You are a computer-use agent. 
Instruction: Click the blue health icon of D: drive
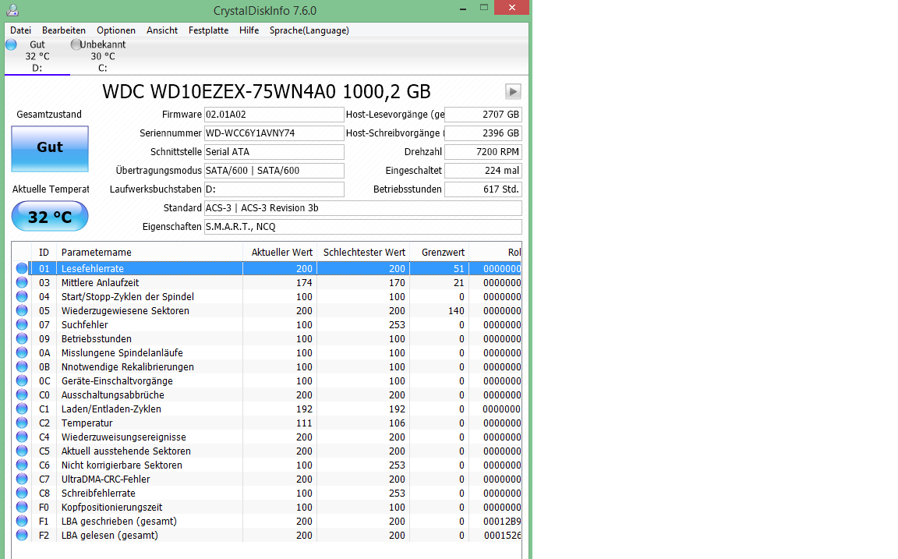[x=11, y=44]
